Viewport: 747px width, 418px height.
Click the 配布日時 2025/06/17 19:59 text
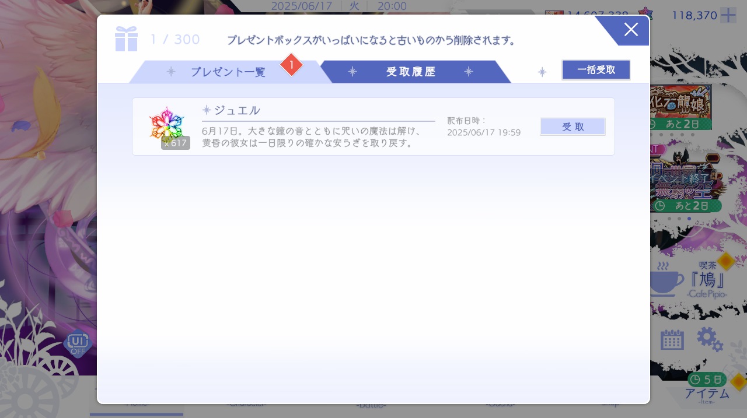coord(484,127)
